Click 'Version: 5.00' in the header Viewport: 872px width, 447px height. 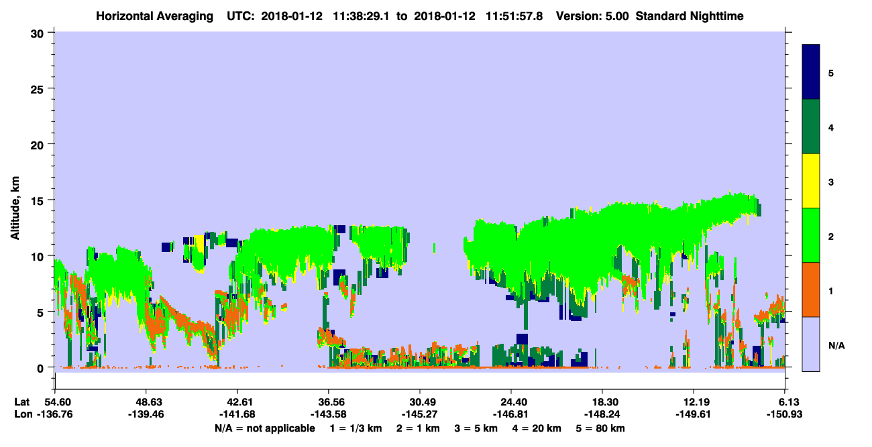[x=592, y=15]
